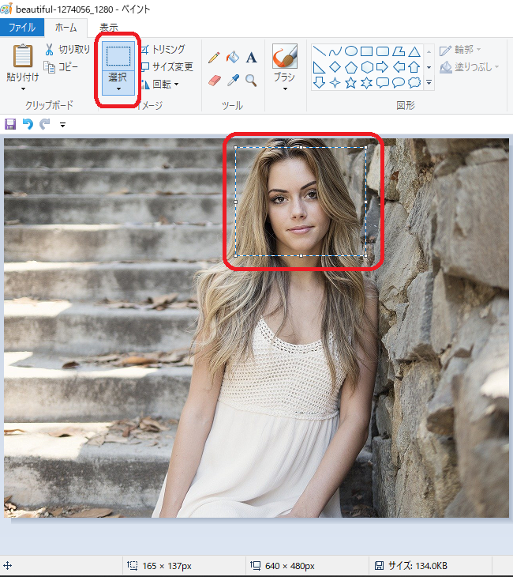Click Cut (切り取り) button
513x577 pixels.
click(x=68, y=49)
